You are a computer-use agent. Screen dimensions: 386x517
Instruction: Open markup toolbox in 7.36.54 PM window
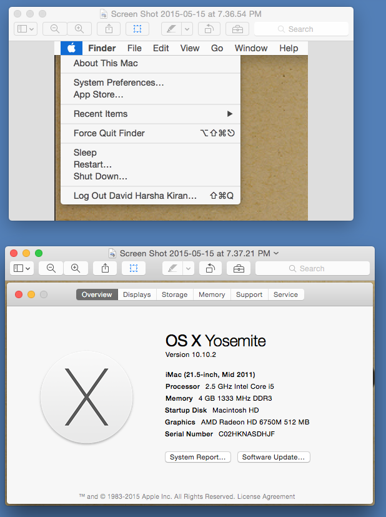(237, 29)
